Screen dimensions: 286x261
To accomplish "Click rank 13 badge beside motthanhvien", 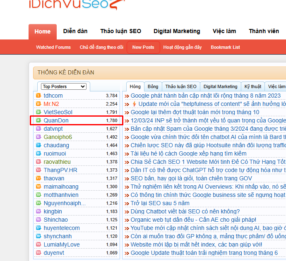I will coord(38,195).
